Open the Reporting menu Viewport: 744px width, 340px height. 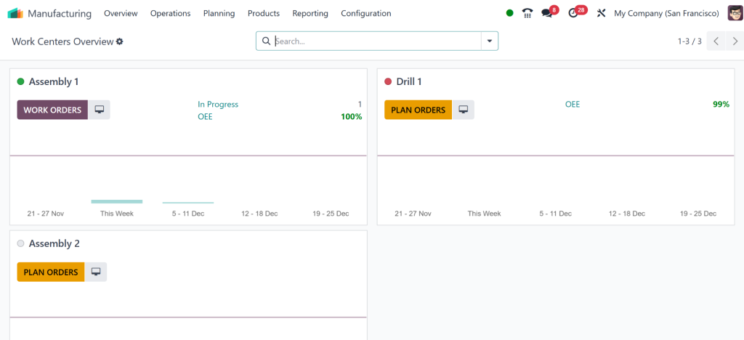tap(310, 13)
